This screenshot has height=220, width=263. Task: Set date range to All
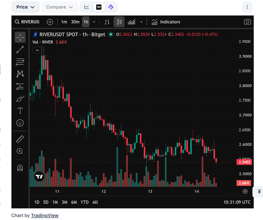click(x=95, y=202)
